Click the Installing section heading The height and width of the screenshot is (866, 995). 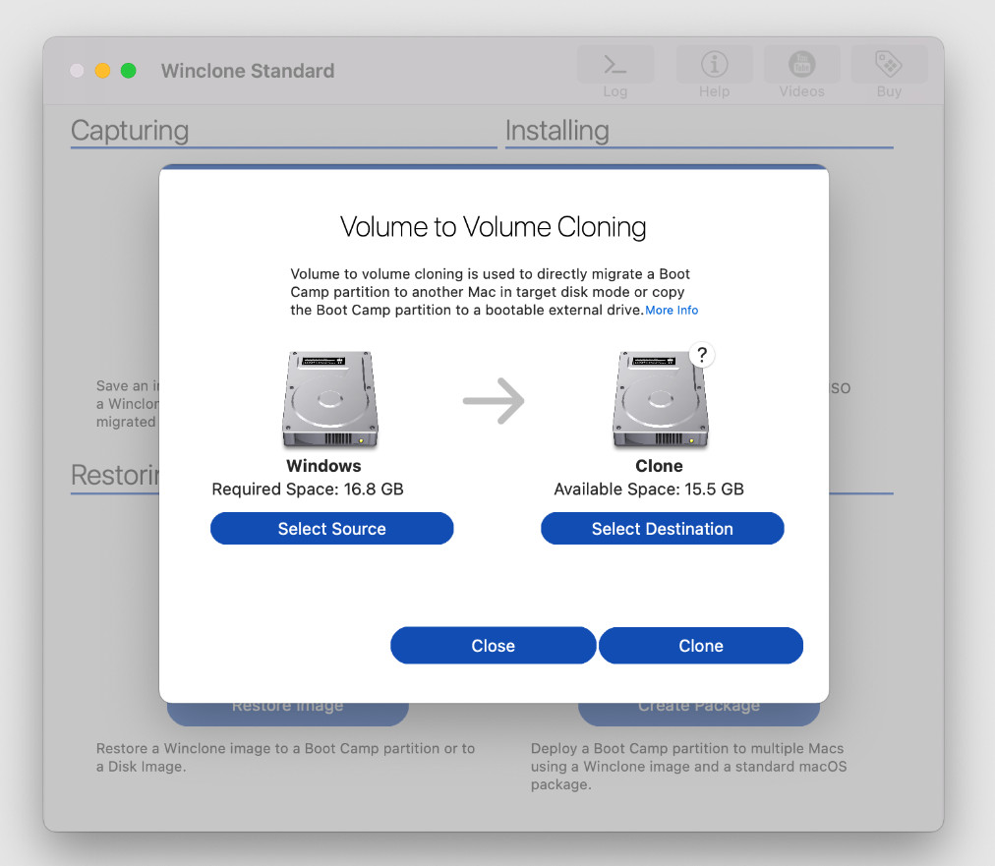[x=557, y=131]
